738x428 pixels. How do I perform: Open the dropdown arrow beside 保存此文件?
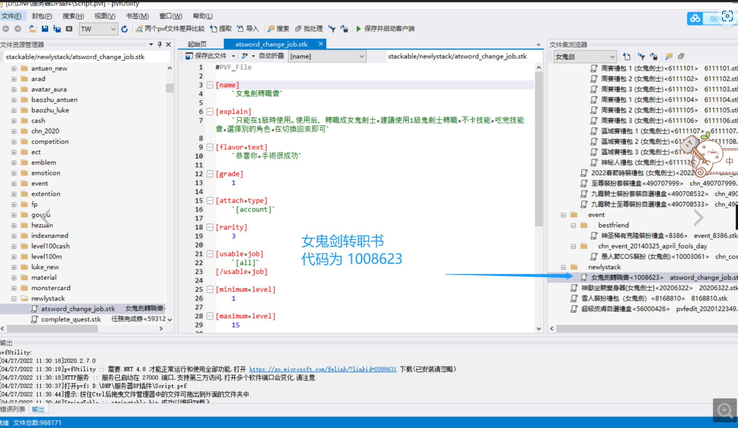(233, 56)
